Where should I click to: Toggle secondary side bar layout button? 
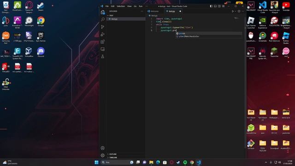[x=219, y=6]
